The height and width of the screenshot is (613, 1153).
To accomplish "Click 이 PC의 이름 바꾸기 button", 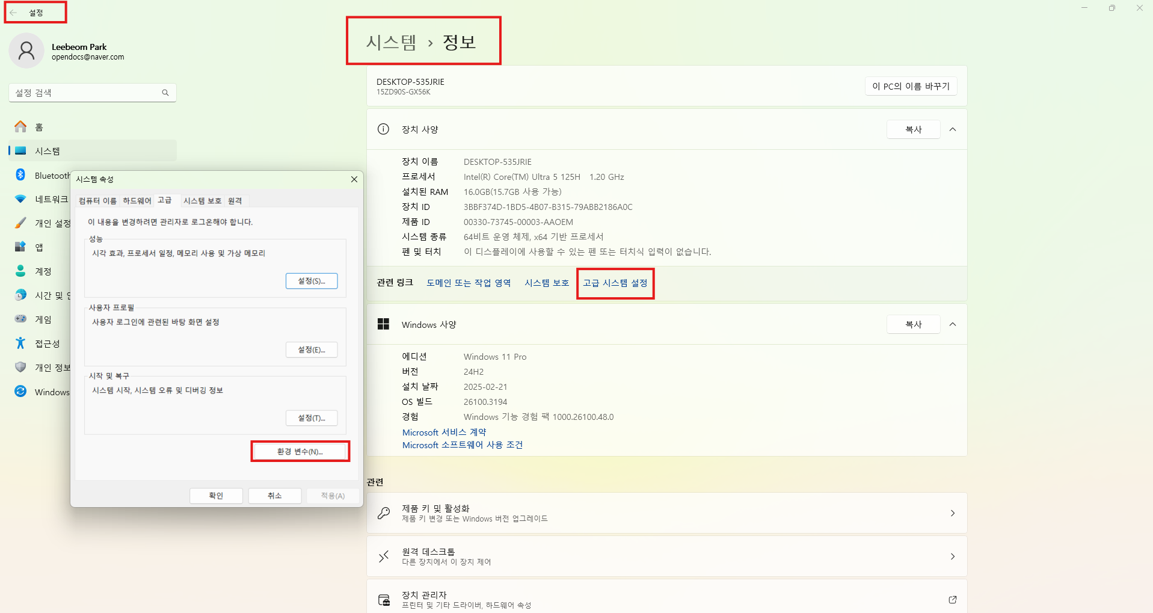I will [x=911, y=86].
